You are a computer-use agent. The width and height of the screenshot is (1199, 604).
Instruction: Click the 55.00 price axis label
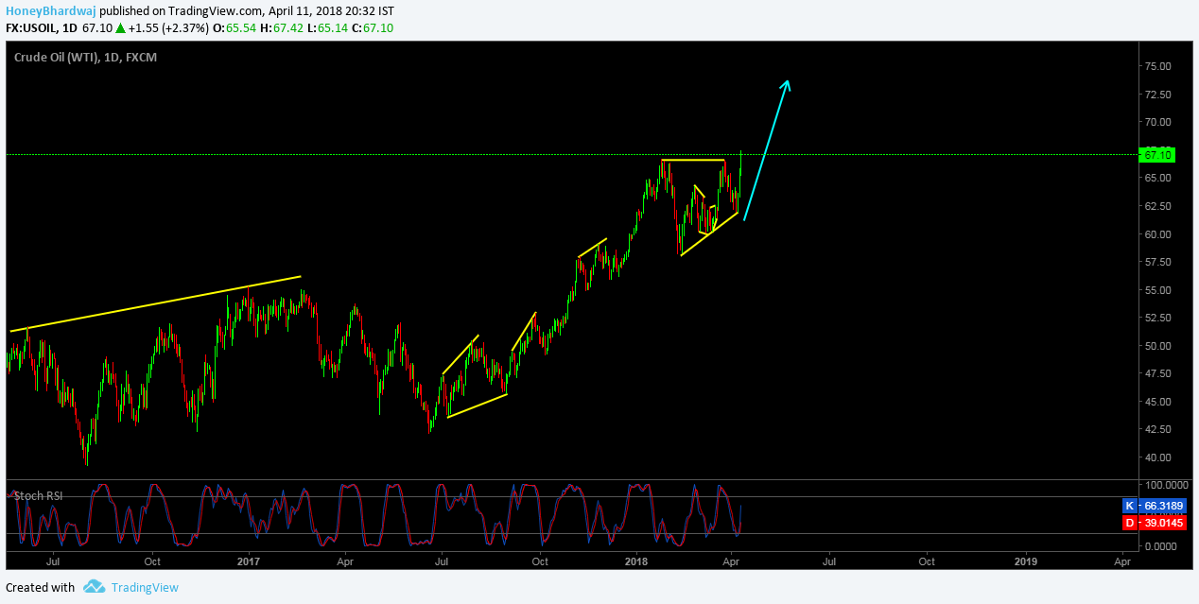[1158, 290]
